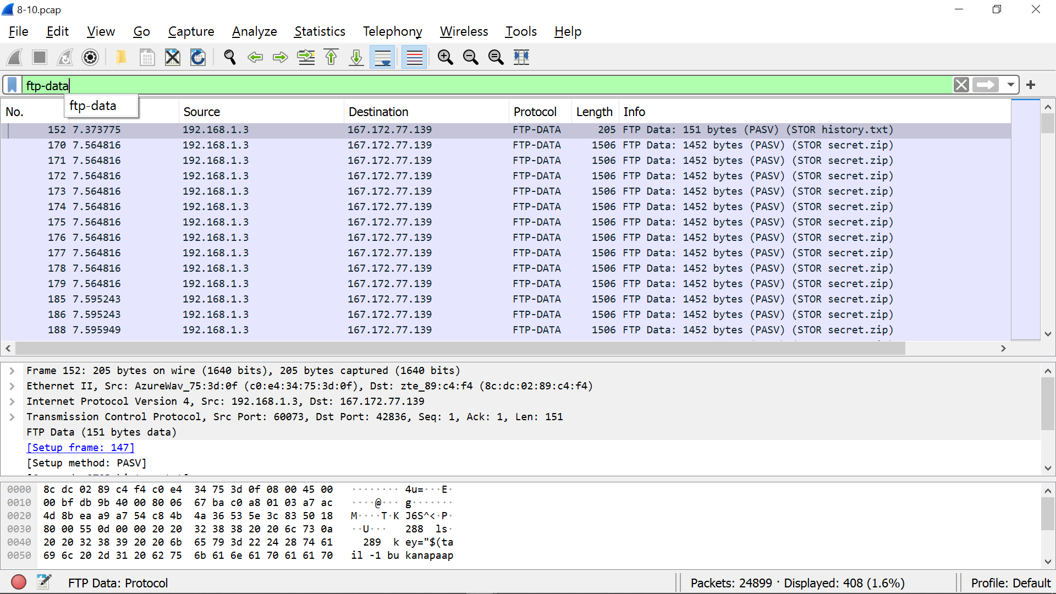Expand the Transmission Control Protocol tree item
Viewport: 1056px width, 594px height.
[12, 417]
